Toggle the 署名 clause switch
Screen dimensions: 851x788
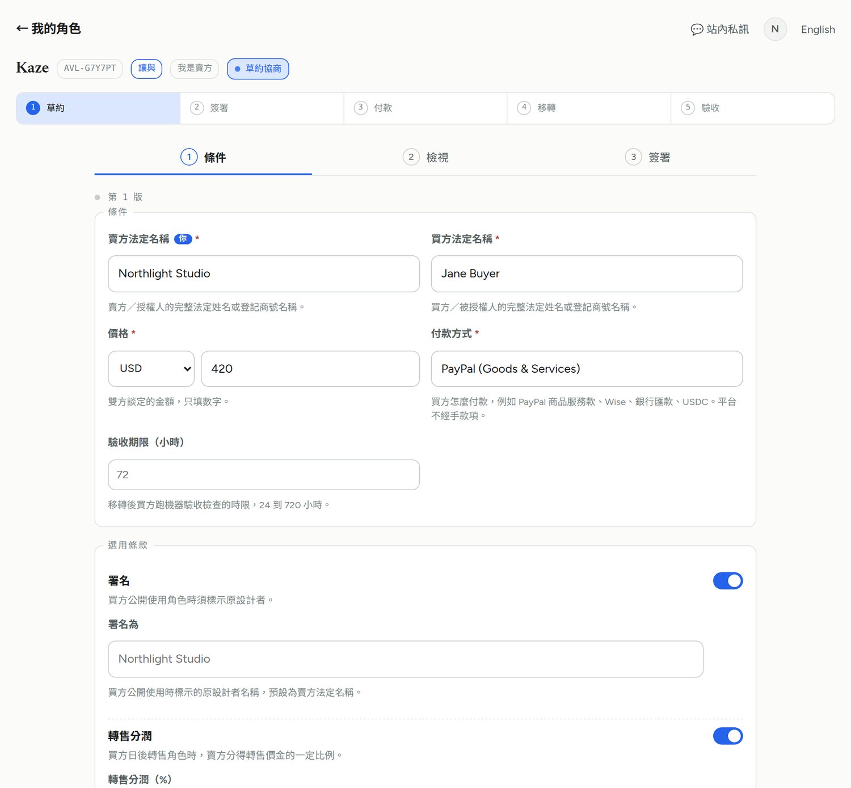click(x=728, y=581)
